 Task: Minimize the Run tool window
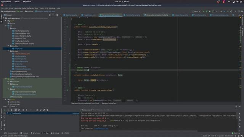coord(240,107)
